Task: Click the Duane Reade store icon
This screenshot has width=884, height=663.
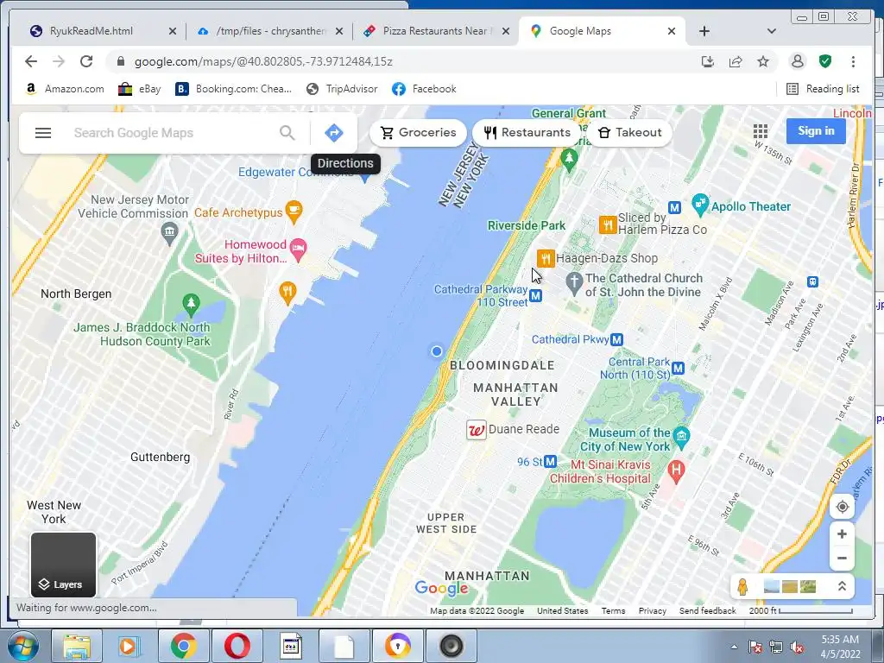Action: click(x=477, y=430)
